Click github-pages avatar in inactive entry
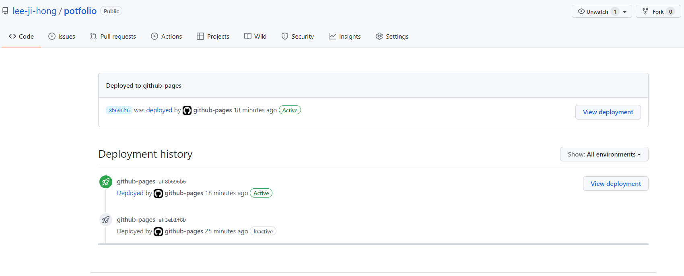Image resolution: width=684 pixels, height=276 pixels. [x=159, y=232]
